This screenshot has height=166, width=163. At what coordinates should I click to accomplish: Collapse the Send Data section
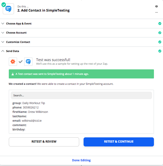point(81,51)
